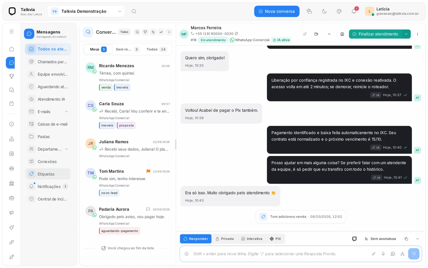Switch to the Meus tab
This screenshot has width=428, height=268.
(x=98, y=49)
